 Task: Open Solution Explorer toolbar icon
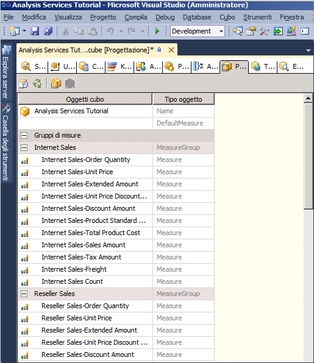click(x=238, y=31)
